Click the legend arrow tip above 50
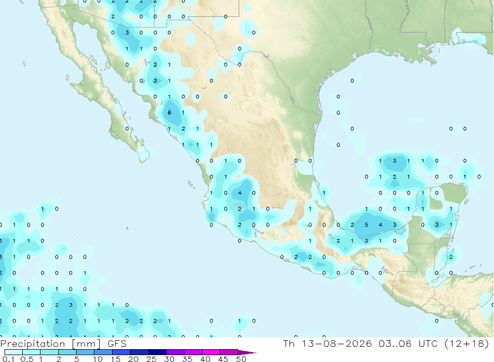The height and width of the screenshot is (362, 494). click(x=247, y=353)
